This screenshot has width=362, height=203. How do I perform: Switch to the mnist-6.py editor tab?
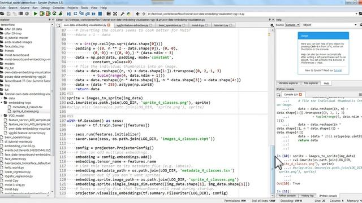pyautogui.click(x=200, y=25)
